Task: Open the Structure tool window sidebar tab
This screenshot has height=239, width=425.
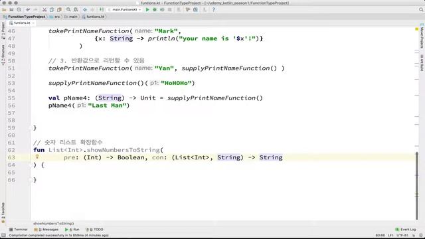Action: click(3, 55)
